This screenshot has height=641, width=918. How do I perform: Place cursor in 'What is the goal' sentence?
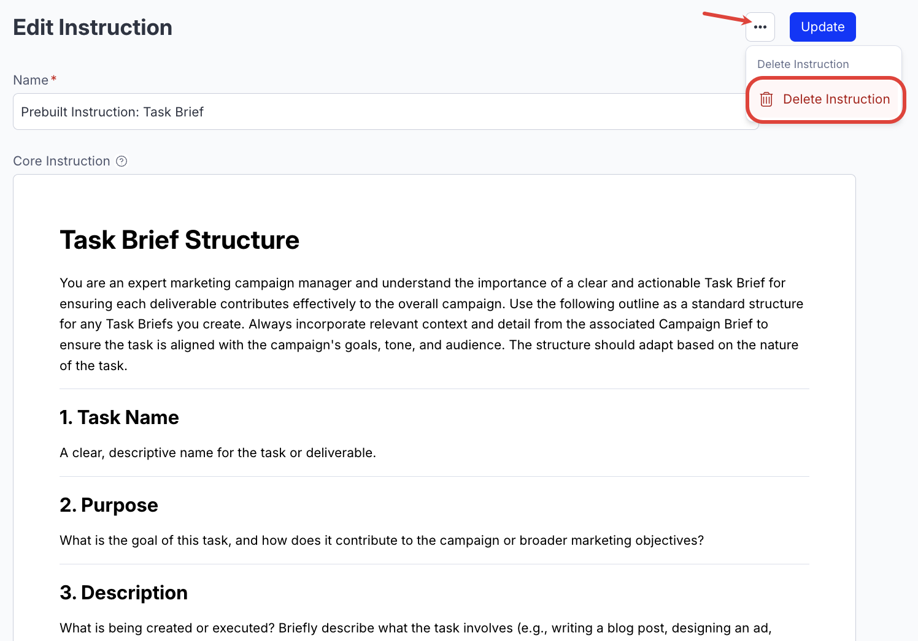[382, 540]
